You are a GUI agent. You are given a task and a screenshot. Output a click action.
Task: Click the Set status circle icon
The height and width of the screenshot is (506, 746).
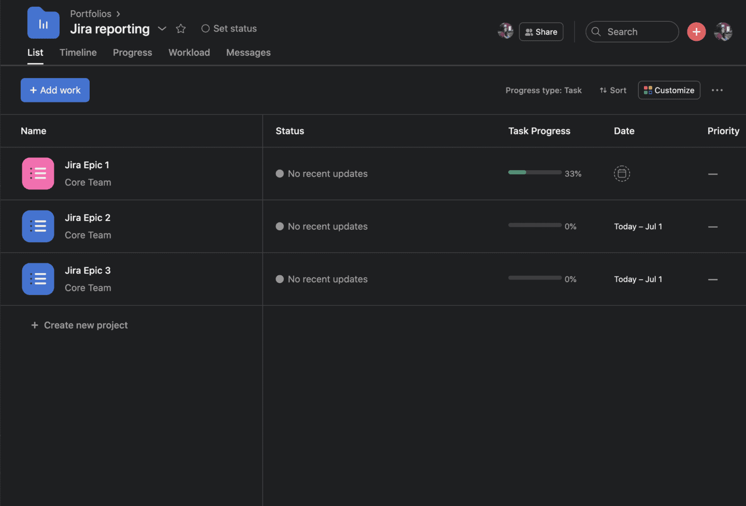206,28
